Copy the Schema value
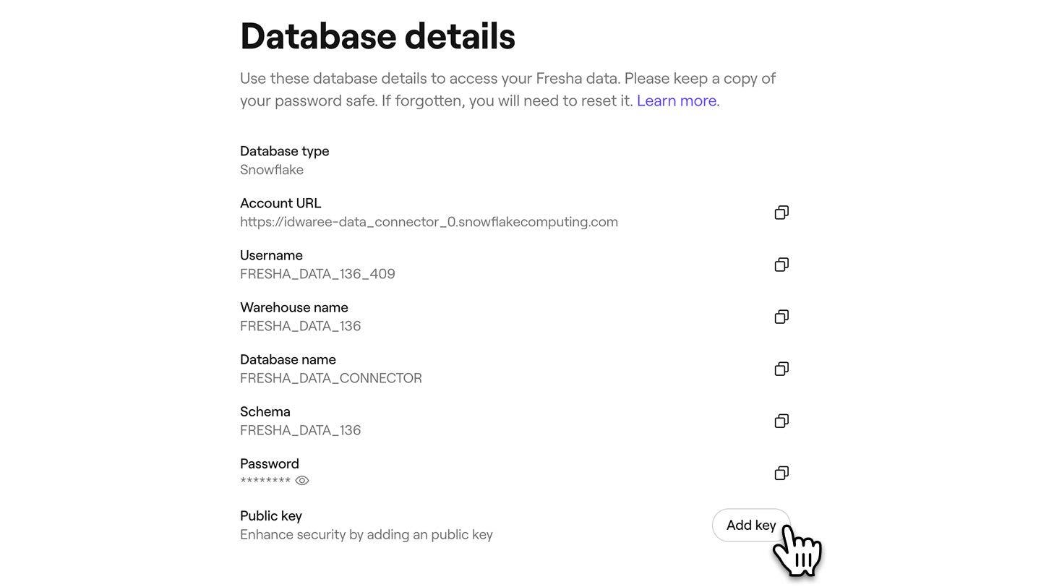 781,421
